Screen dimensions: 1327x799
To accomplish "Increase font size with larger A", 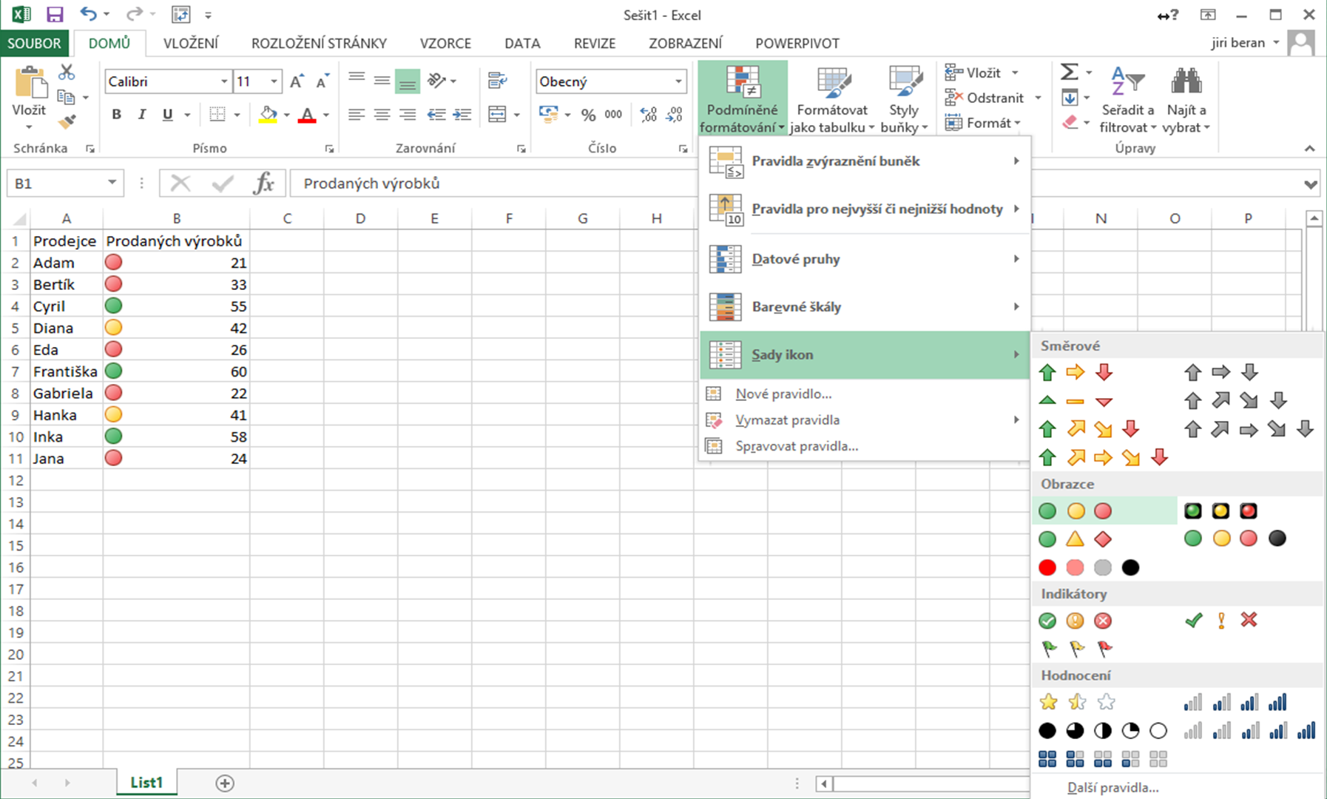I will click(x=297, y=81).
